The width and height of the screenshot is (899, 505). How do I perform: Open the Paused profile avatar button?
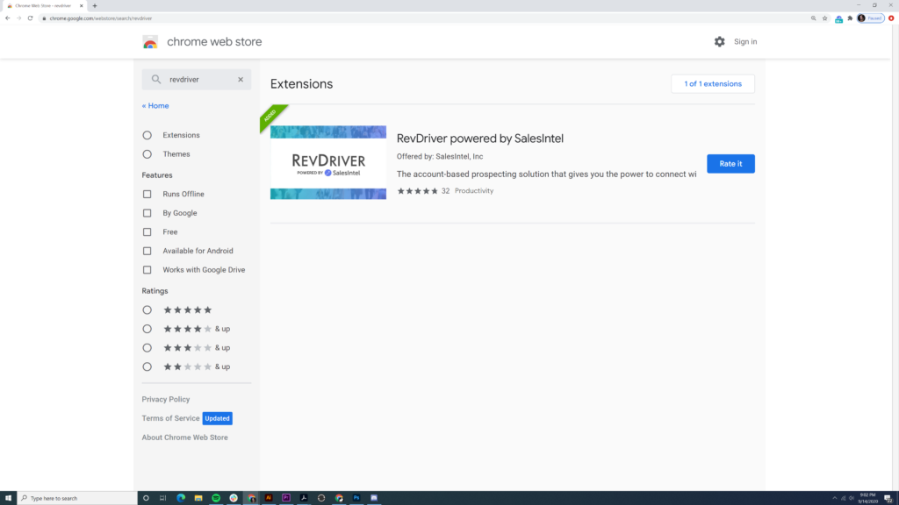870,18
